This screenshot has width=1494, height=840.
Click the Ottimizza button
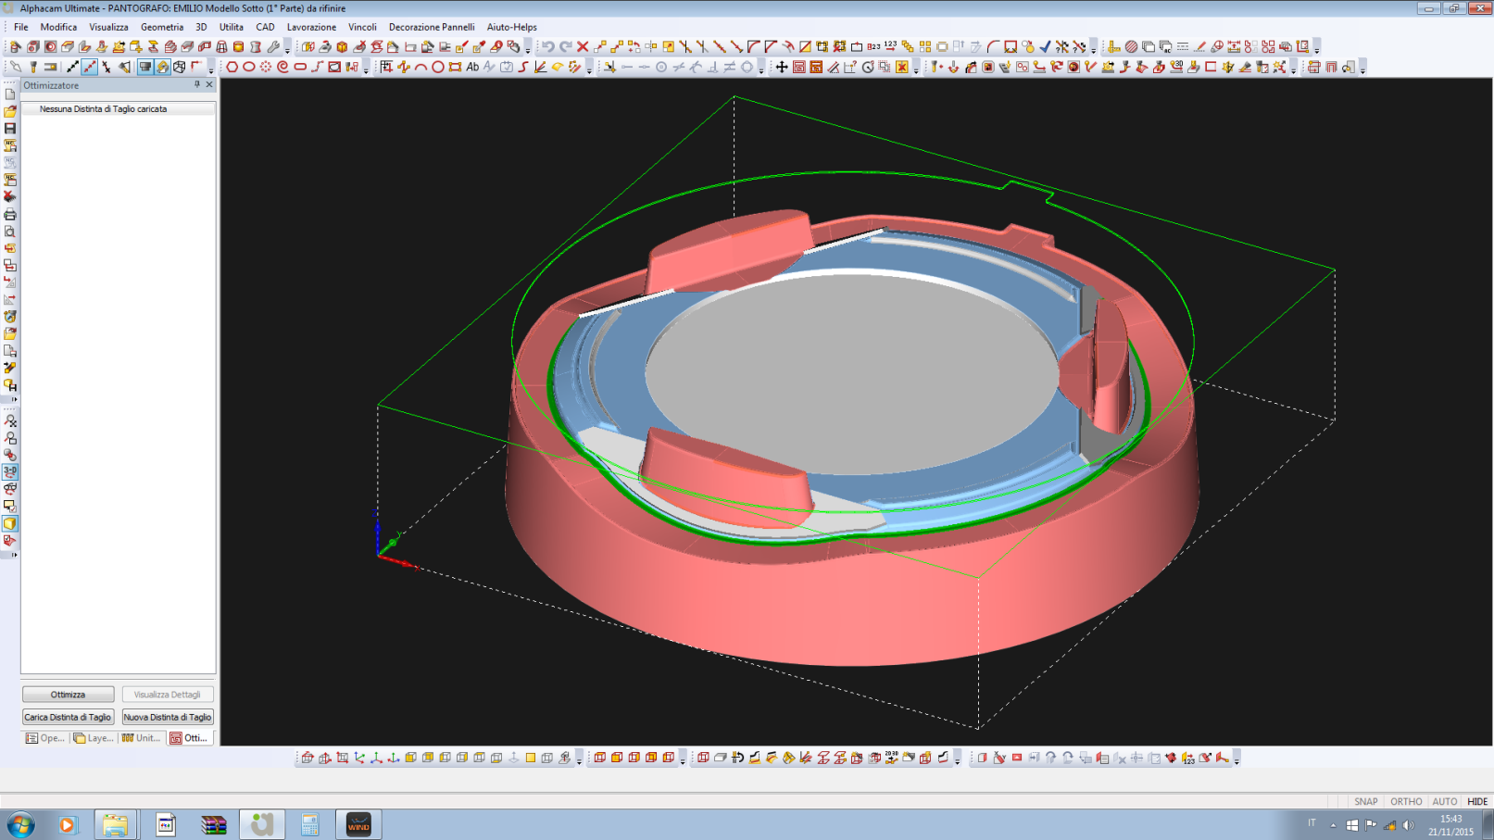point(68,695)
